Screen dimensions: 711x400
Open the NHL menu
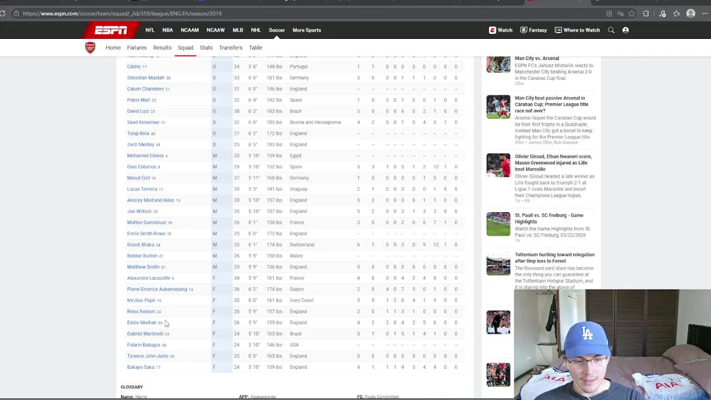click(x=256, y=30)
